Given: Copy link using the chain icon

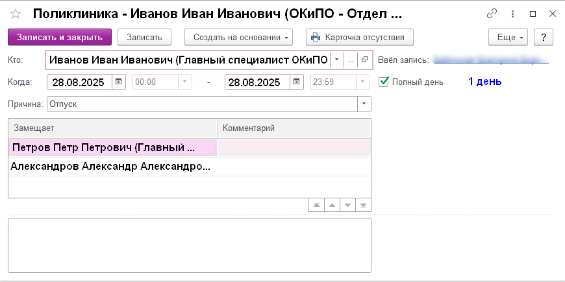Looking at the screenshot, I should [x=492, y=14].
